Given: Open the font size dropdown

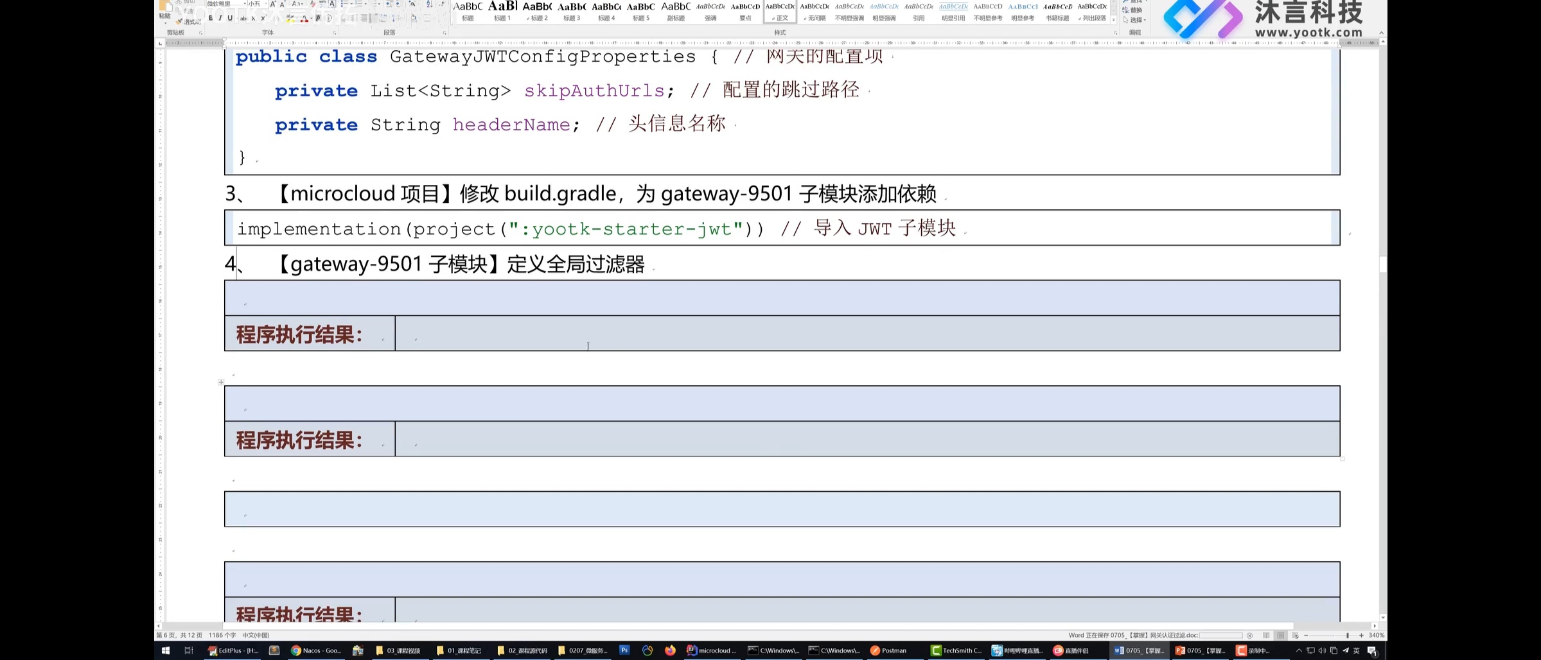Looking at the screenshot, I should tap(265, 4).
